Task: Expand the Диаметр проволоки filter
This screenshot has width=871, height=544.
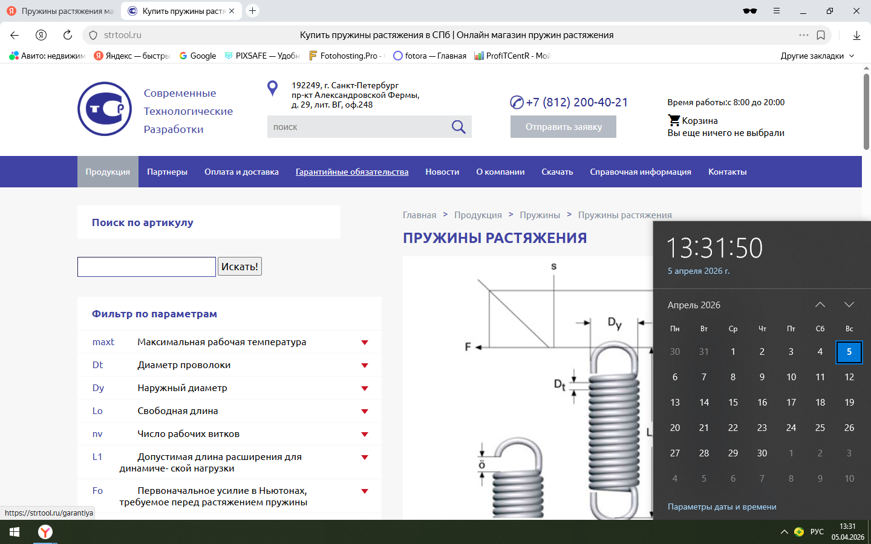Action: [365, 365]
